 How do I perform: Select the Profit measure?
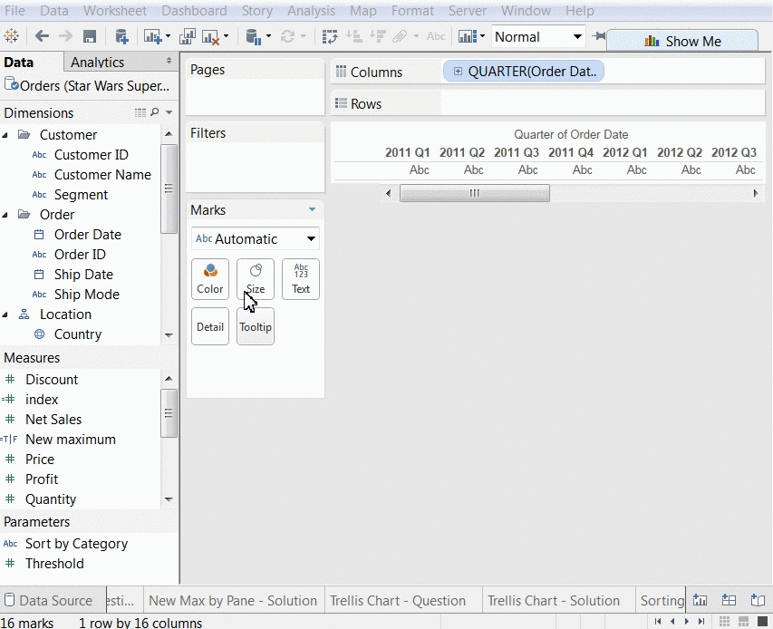pyautogui.click(x=42, y=479)
